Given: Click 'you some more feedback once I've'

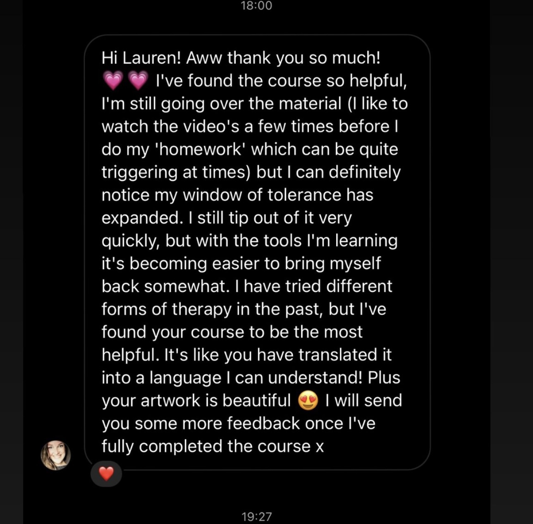Looking at the screenshot, I should (239, 424).
